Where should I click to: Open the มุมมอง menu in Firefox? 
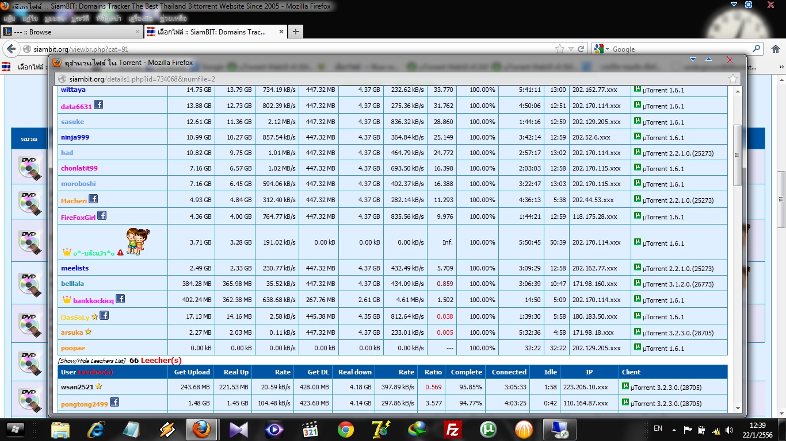(55, 18)
